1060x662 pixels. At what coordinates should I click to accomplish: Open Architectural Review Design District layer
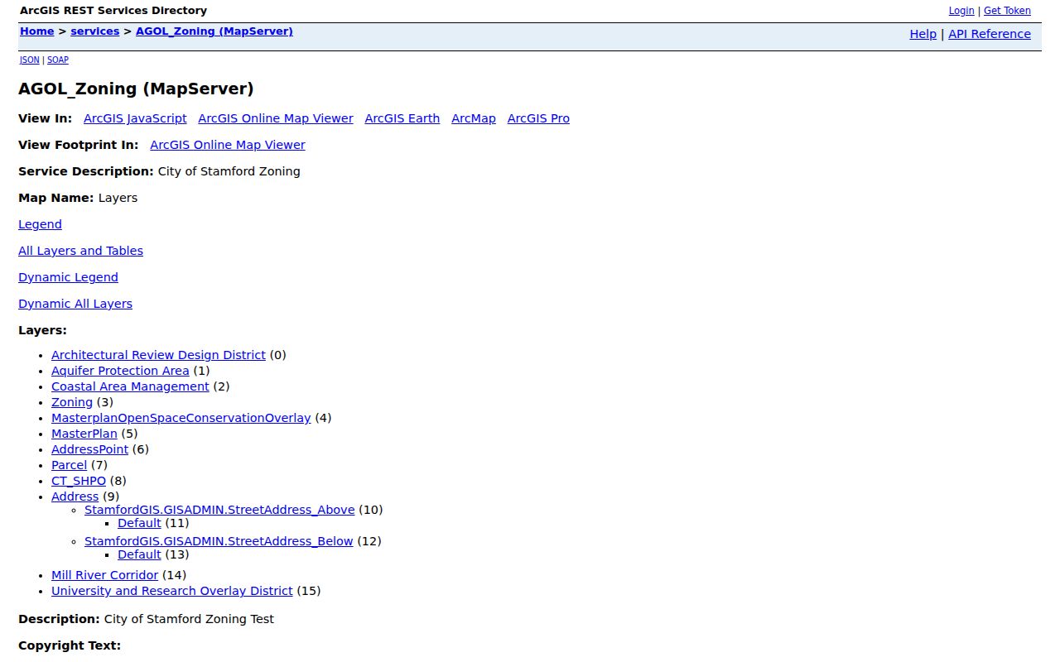(158, 355)
